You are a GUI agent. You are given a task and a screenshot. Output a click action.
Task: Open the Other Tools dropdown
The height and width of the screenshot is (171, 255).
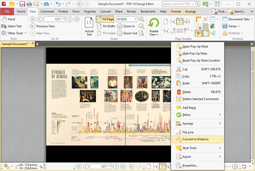tap(14, 33)
